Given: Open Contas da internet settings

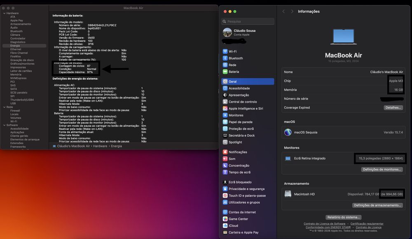Looking at the screenshot, I should [248, 212].
